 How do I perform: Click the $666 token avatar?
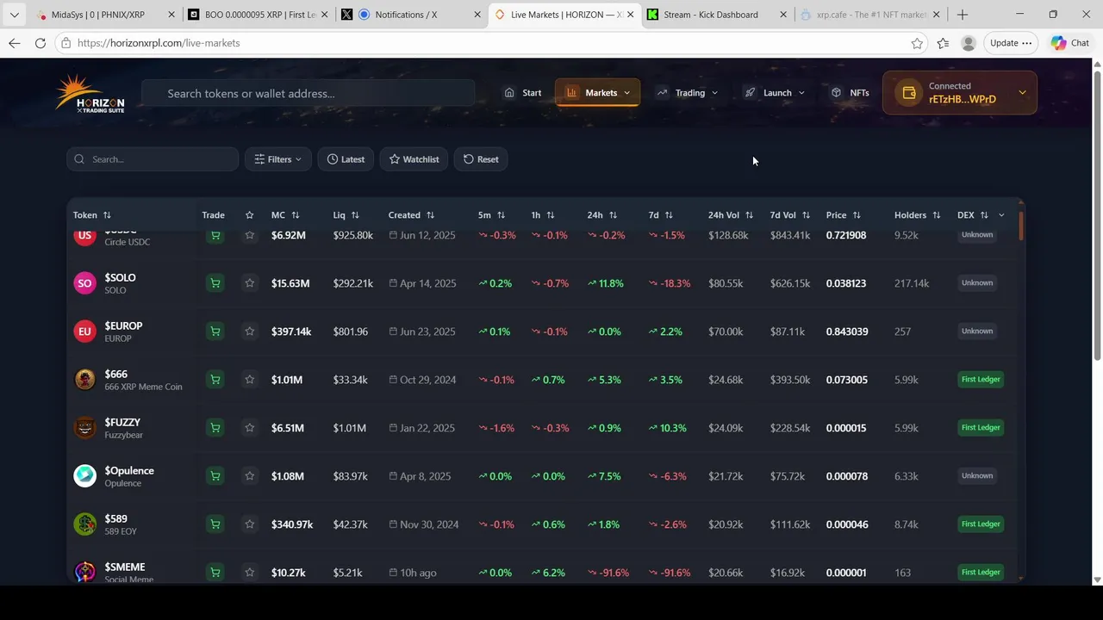(x=84, y=380)
